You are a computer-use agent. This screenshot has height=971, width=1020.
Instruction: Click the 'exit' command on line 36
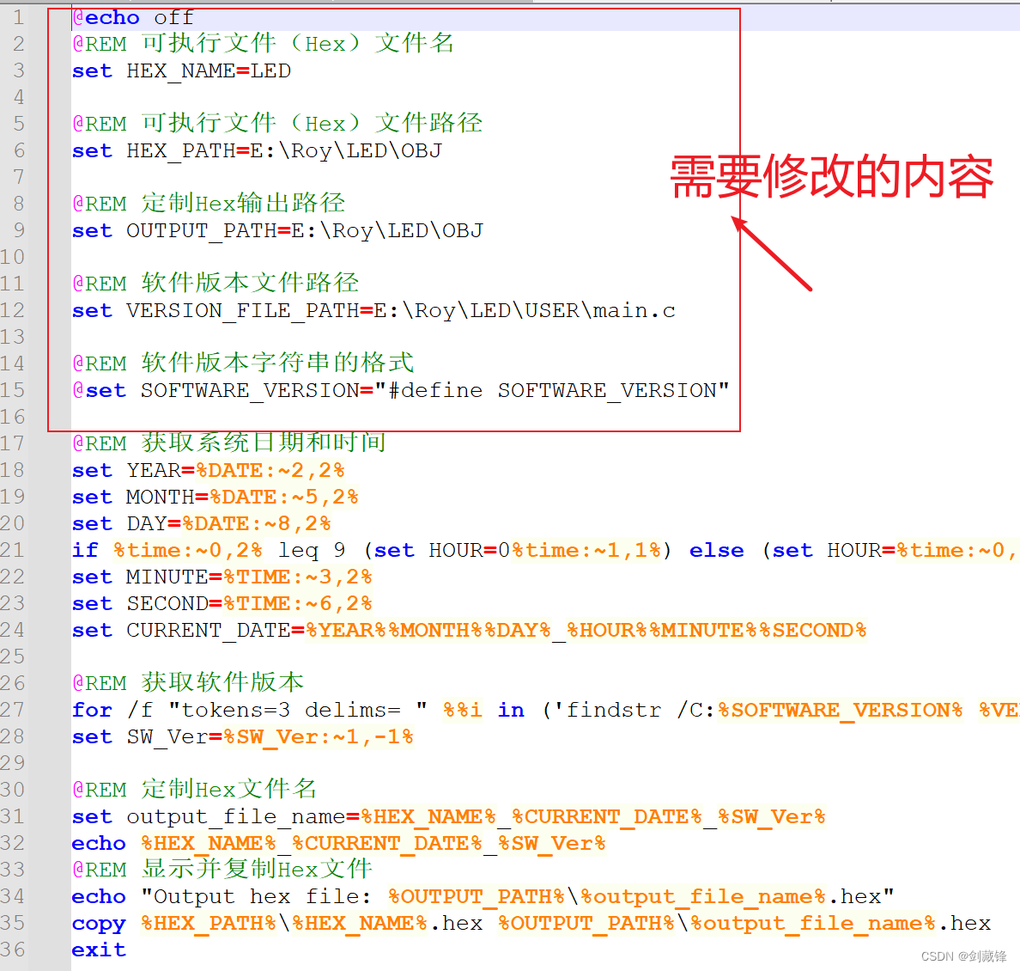pos(99,950)
